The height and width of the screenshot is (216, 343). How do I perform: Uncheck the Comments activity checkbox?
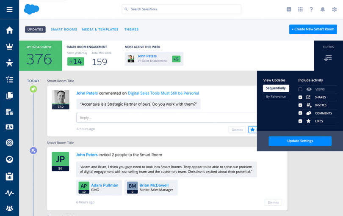coord(300,113)
